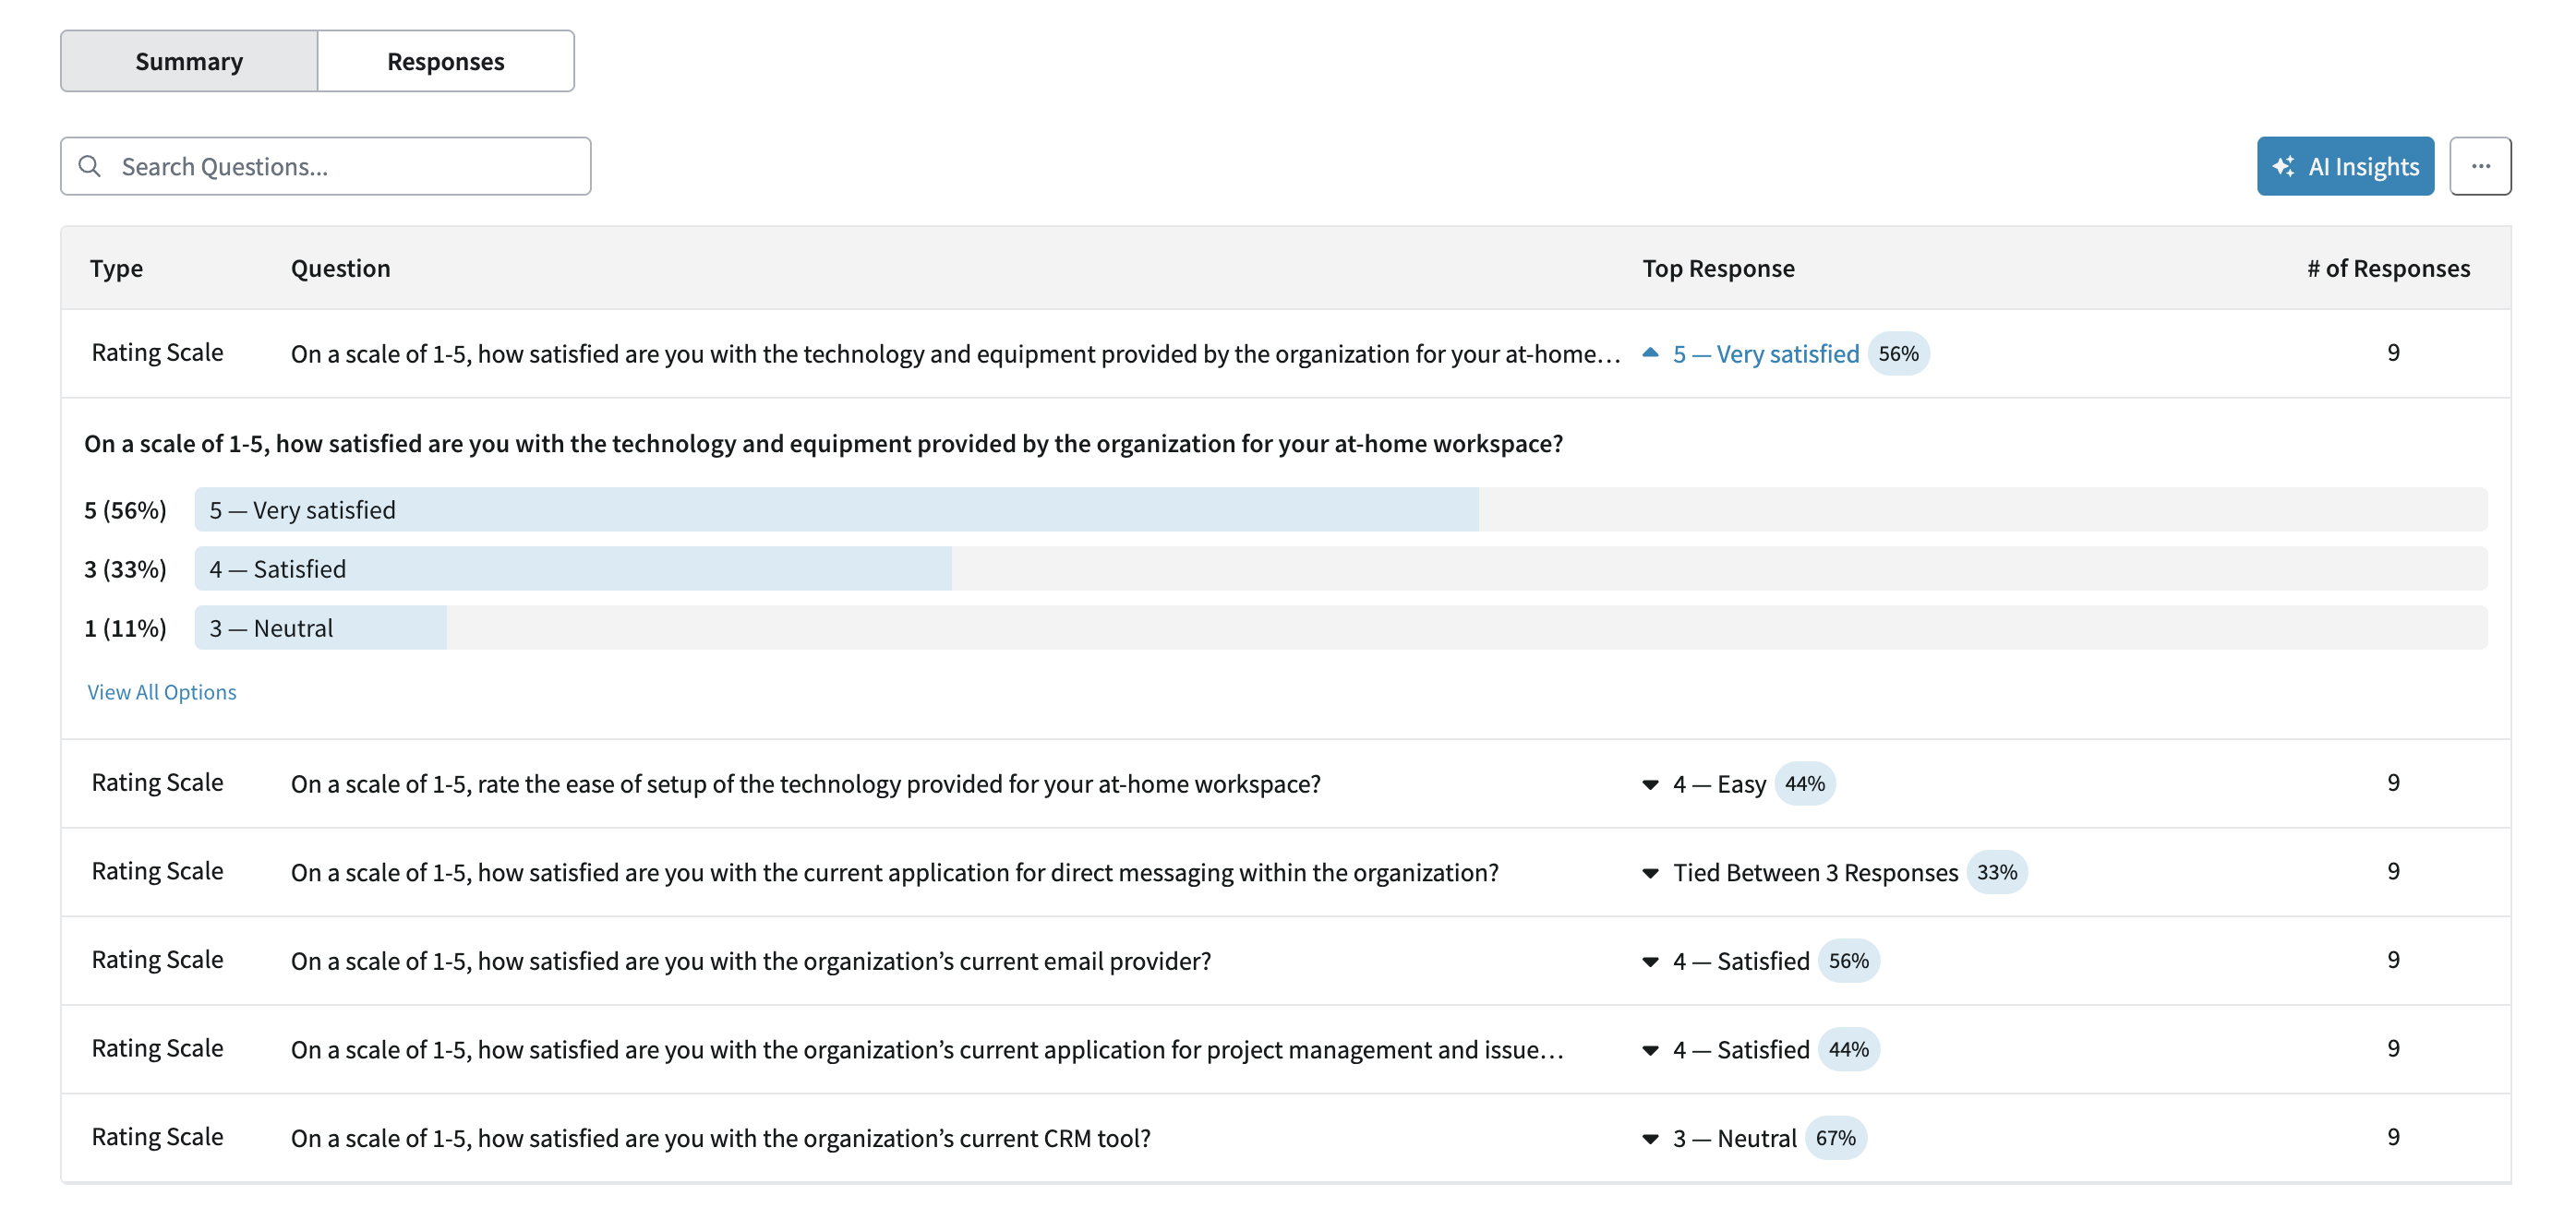Click the View All Options link
The image size is (2576, 1231).
tap(162, 691)
